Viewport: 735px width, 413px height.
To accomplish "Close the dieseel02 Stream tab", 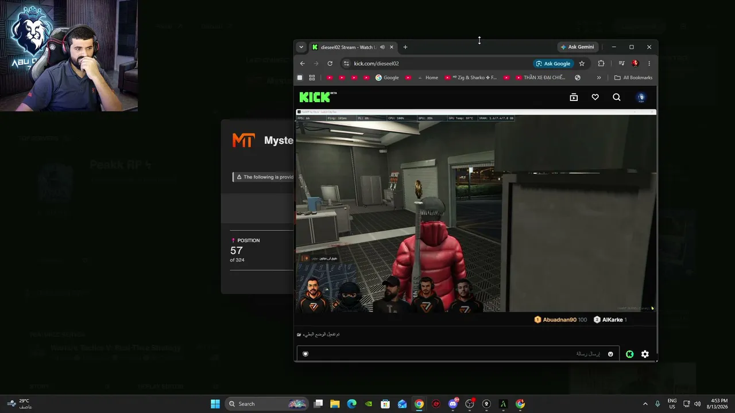I will (x=392, y=47).
